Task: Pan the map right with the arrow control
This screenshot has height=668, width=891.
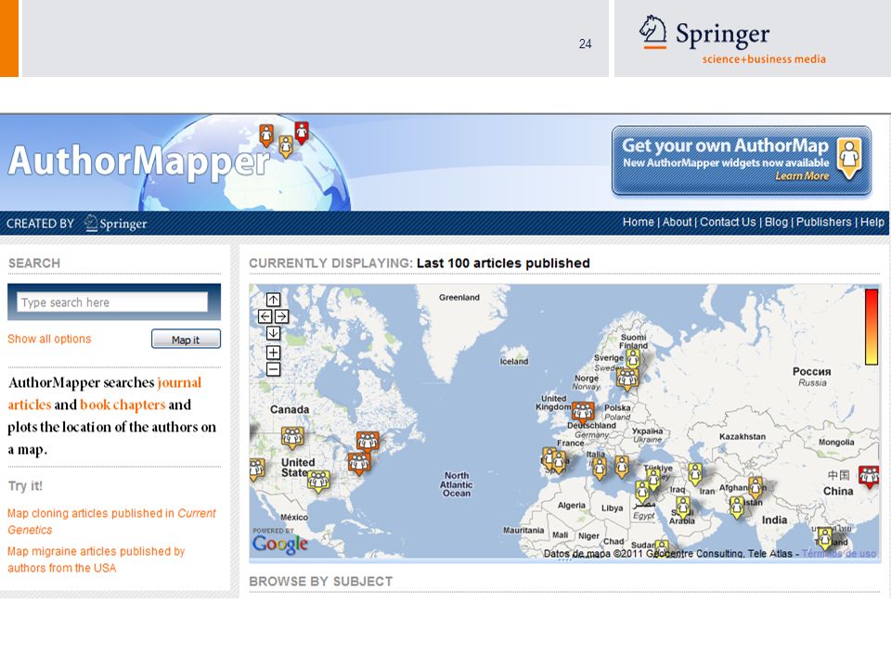Action: [x=282, y=316]
